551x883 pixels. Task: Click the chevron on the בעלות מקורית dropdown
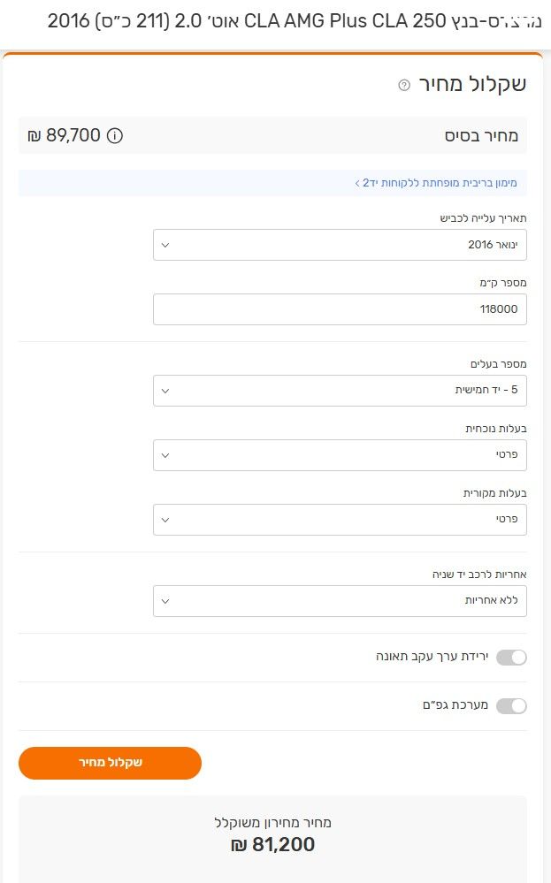click(165, 519)
